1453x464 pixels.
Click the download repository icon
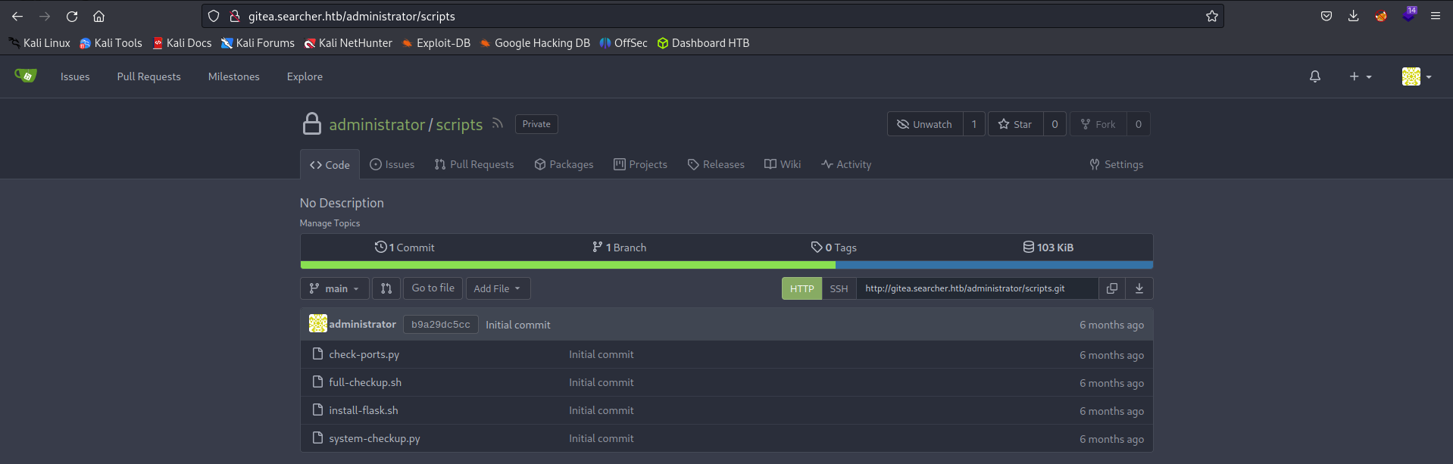[x=1139, y=288]
